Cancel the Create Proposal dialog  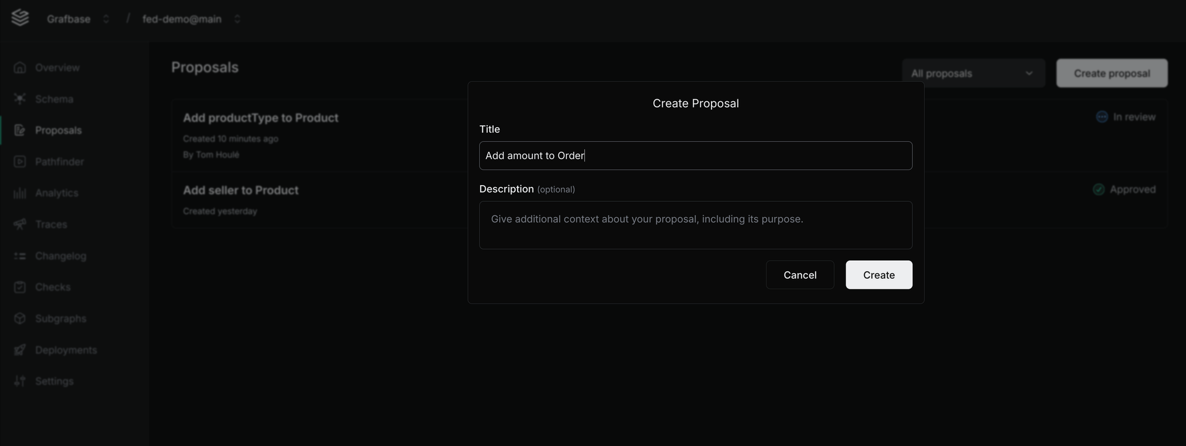click(799, 275)
